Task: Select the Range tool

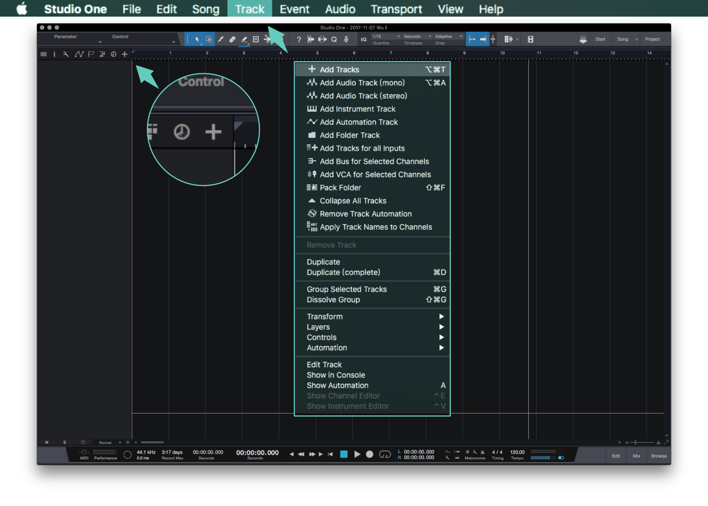Action: [209, 39]
